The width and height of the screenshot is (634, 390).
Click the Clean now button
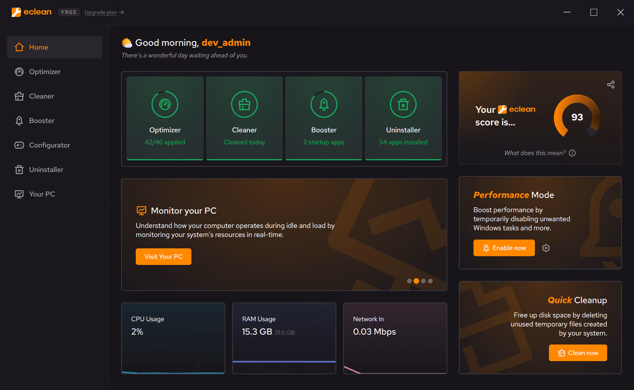coord(578,353)
